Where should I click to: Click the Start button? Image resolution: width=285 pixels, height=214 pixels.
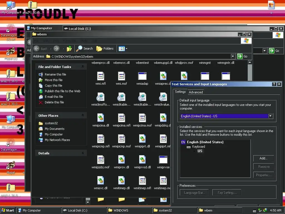pyautogui.click(x=8, y=210)
